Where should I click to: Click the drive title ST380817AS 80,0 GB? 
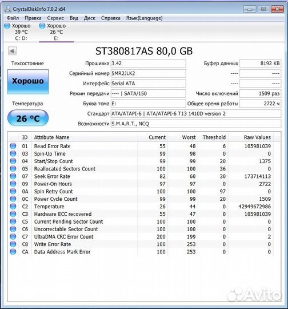click(x=144, y=51)
